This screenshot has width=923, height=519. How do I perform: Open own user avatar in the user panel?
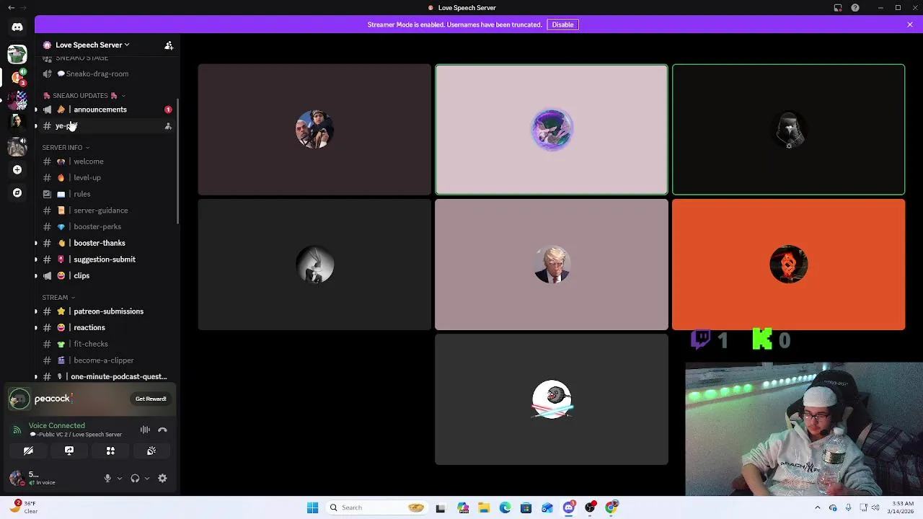(x=17, y=478)
